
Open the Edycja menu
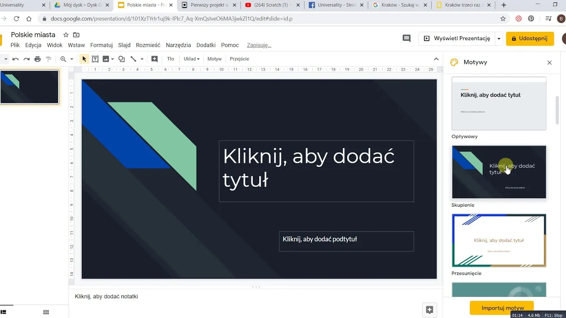click(33, 45)
